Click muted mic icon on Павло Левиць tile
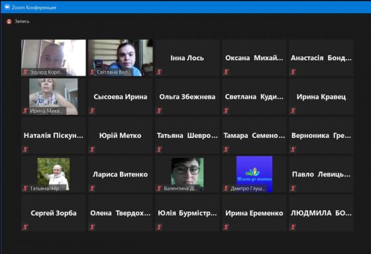The width and height of the screenshot is (371, 254). tap(293, 188)
